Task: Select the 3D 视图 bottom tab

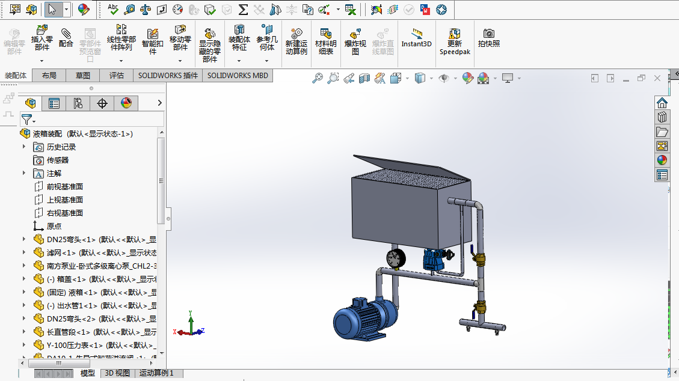Action: 117,373
